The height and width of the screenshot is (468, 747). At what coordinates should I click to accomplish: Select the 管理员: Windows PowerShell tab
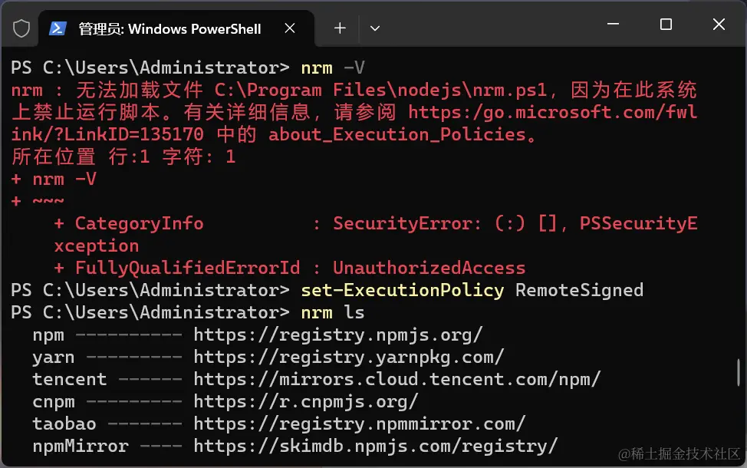[169, 29]
